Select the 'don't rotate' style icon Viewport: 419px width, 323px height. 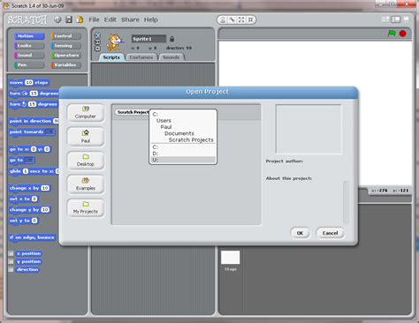[x=97, y=49]
